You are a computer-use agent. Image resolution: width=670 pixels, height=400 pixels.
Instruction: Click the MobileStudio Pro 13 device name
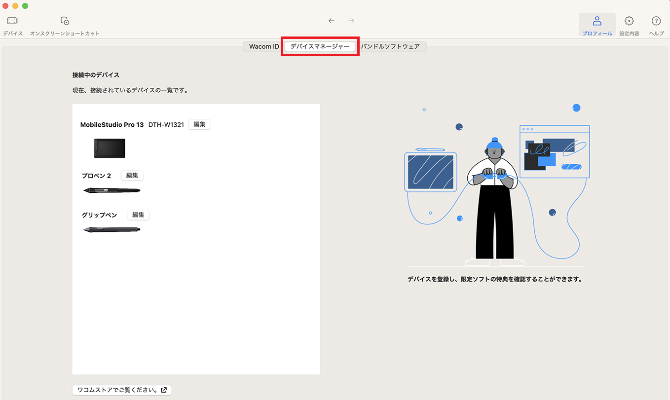(112, 125)
